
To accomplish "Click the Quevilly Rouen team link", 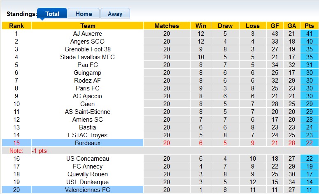I will 88,174.
